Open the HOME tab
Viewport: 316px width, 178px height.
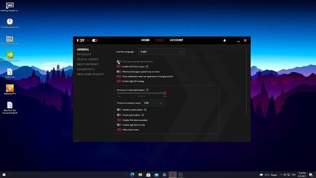[x=145, y=40]
